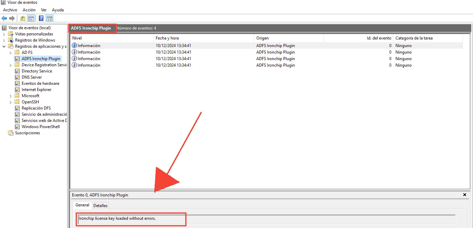Sort by Categoría de la tarea column
This screenshot has height=228, width=473.
428,38
